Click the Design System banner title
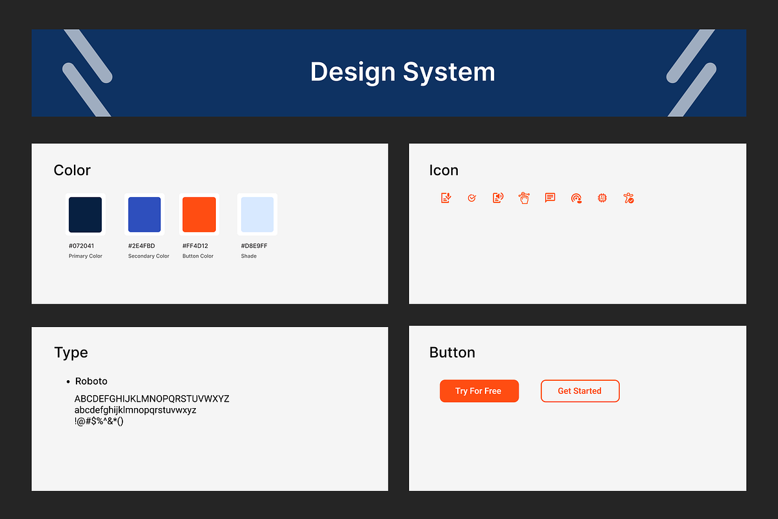This screenshot has height=519, width=778. click(402, 71)
